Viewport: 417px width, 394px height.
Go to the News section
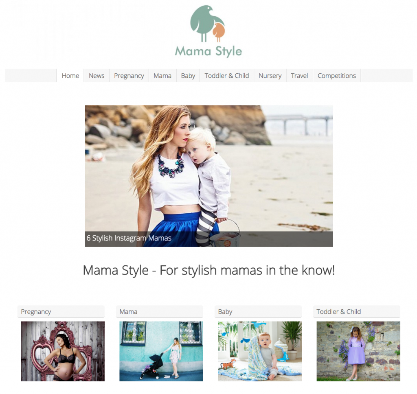(x=96, y=76)
